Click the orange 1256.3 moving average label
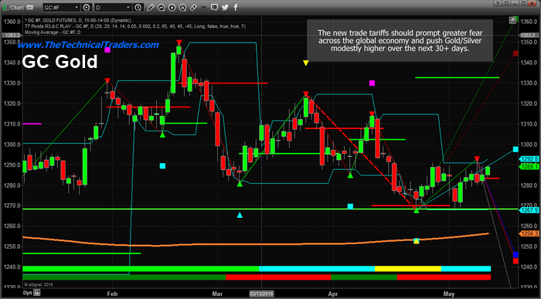Viewport: 541px width, 299px height. (529, 234)
